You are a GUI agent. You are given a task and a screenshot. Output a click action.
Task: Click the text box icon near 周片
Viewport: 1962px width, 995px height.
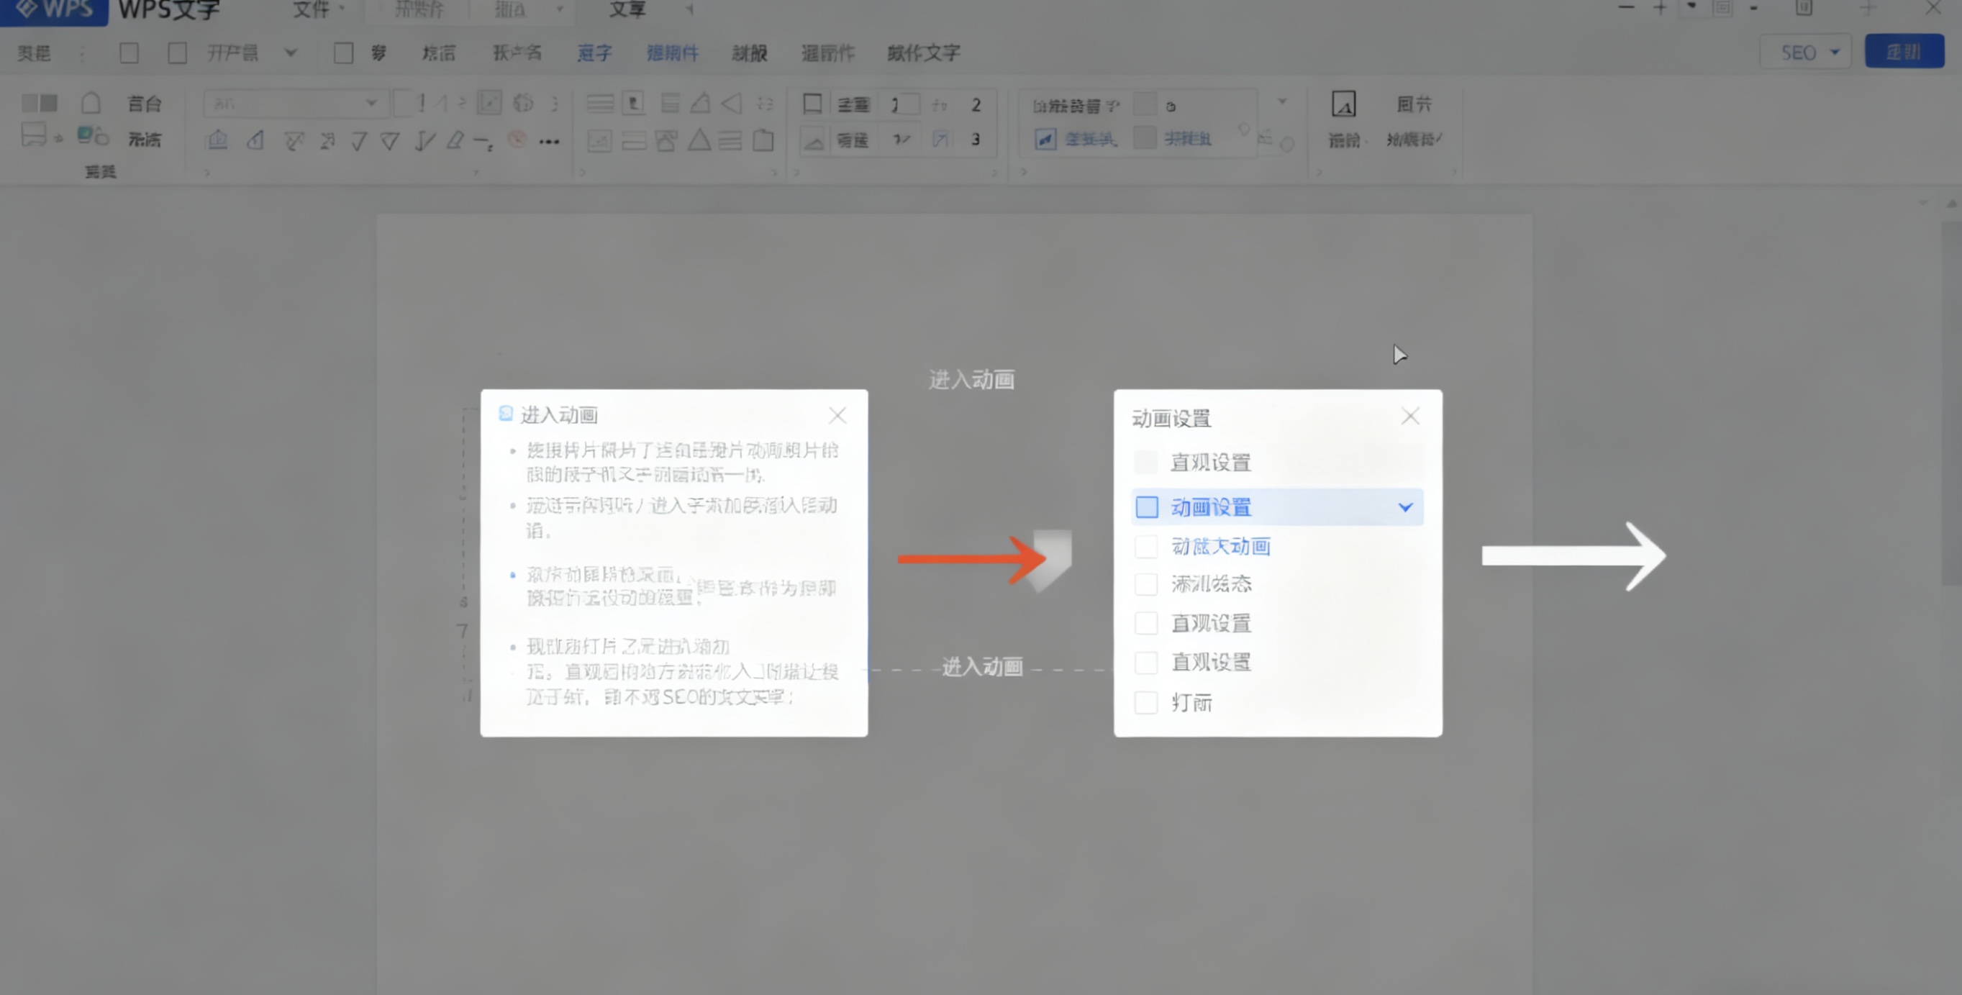coord(1343,104)
